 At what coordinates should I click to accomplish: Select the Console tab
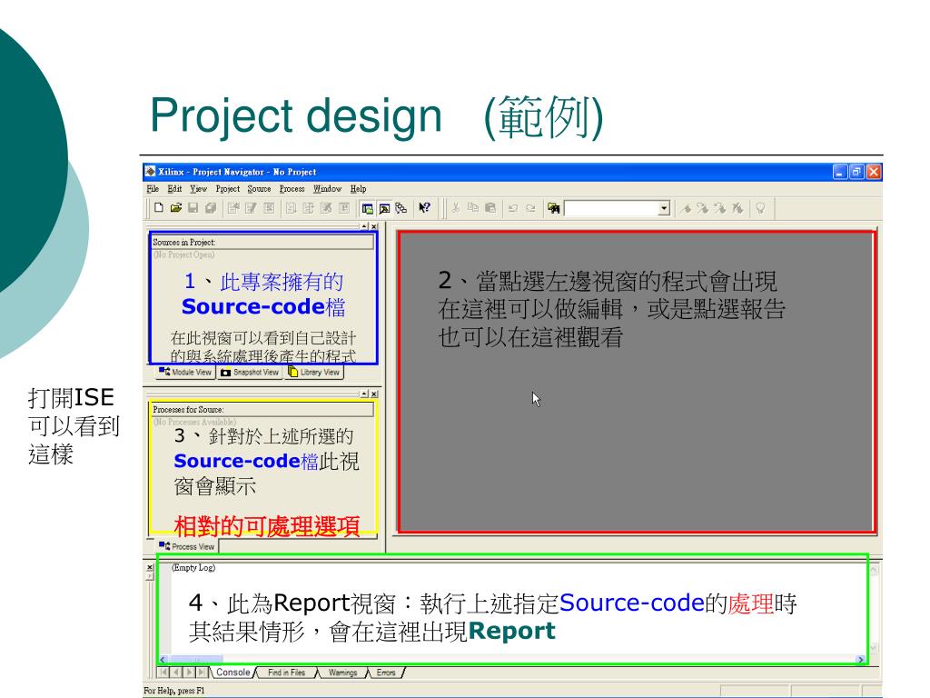tap(232, 673)
